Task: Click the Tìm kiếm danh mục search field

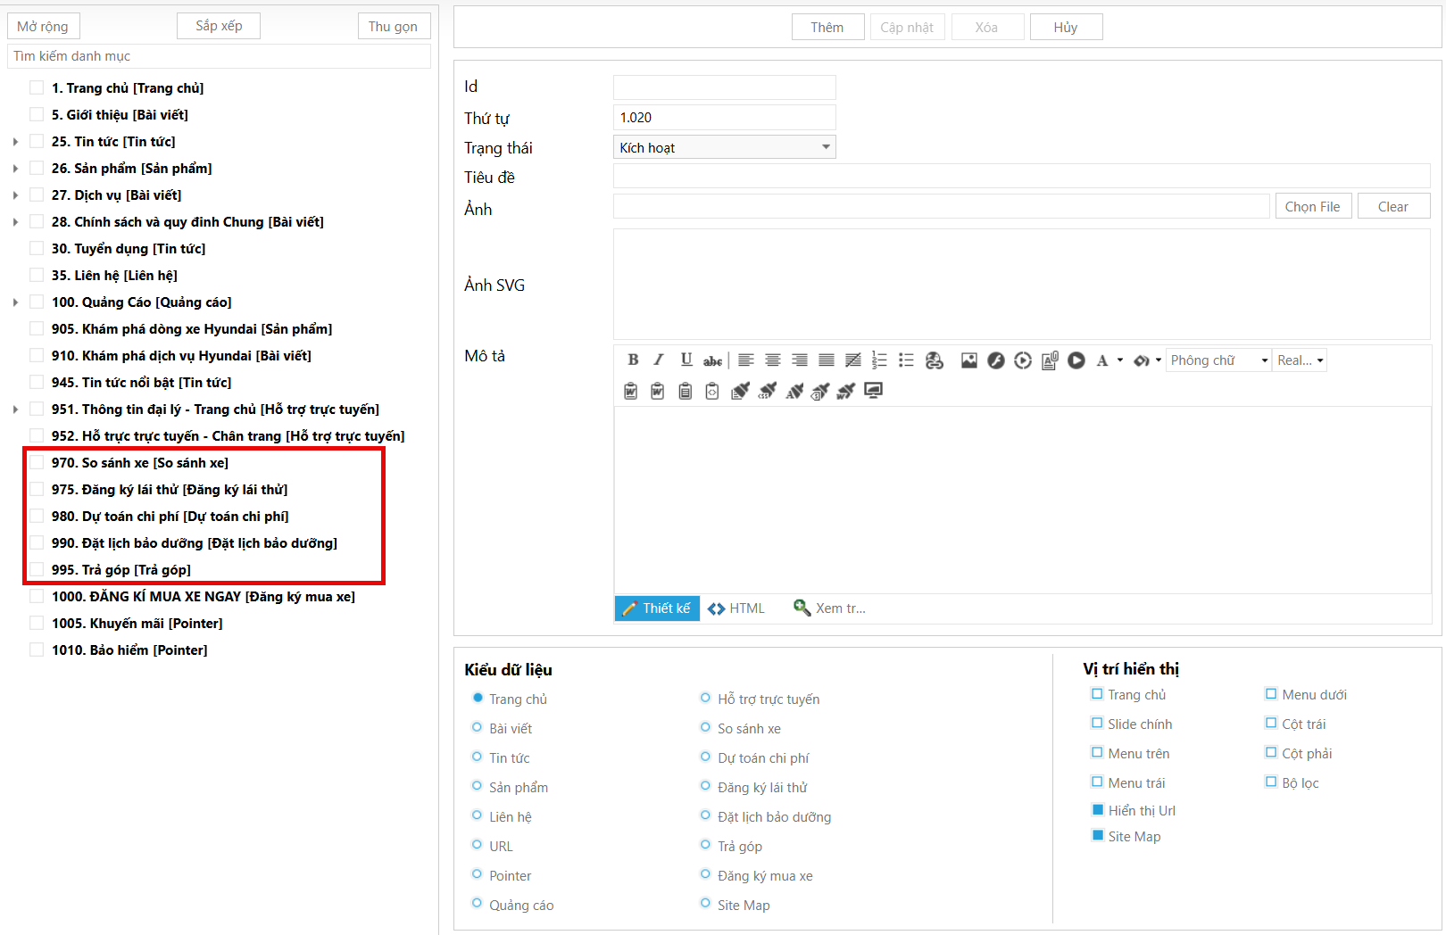Action: click(219, 56)
